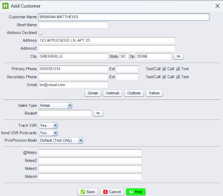Image resolution: width=223 pixels, height=196 pixels.
Task: Open the Sales Type dropdown
Action: tap(55, 105)
